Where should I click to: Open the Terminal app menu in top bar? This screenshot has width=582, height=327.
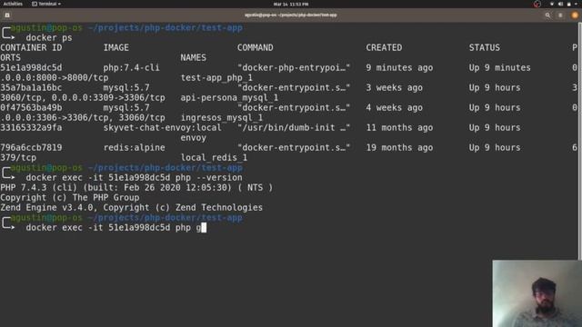[46, 4]
